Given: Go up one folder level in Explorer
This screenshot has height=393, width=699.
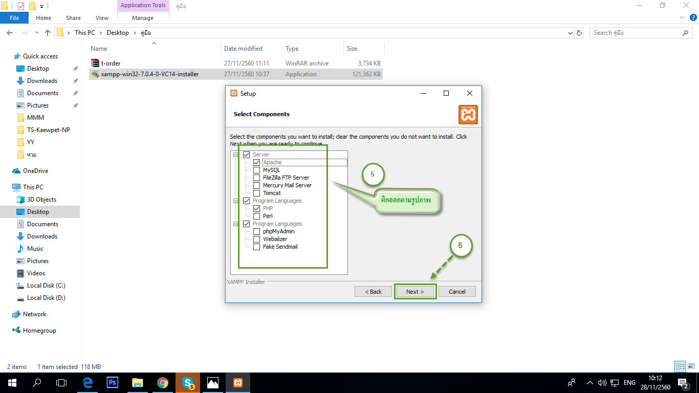Looking at the screenshot, I should pyautogui.click(x=48, y=33).
